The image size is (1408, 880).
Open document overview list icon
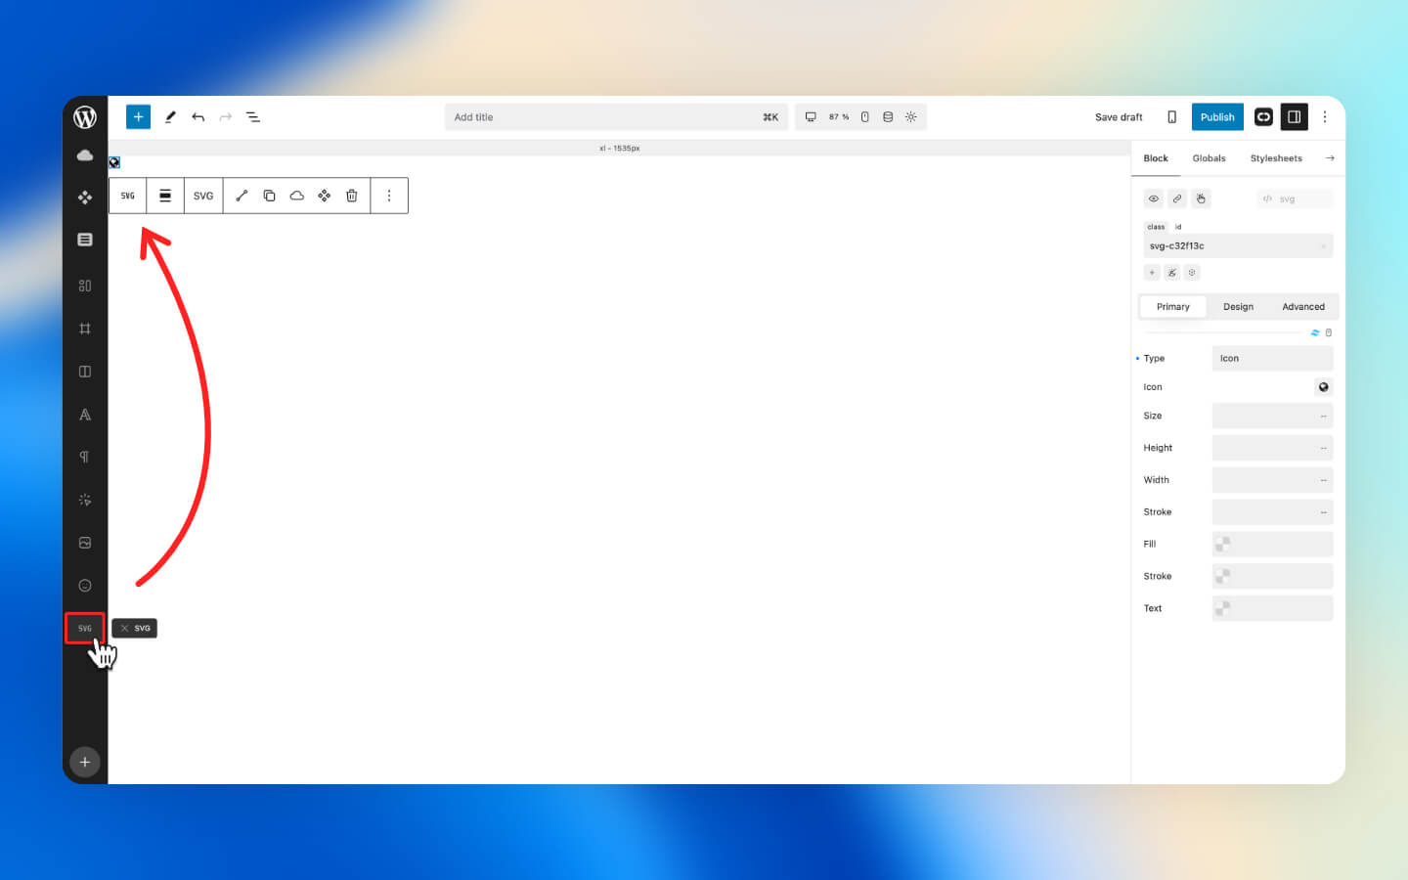[253, 117]
